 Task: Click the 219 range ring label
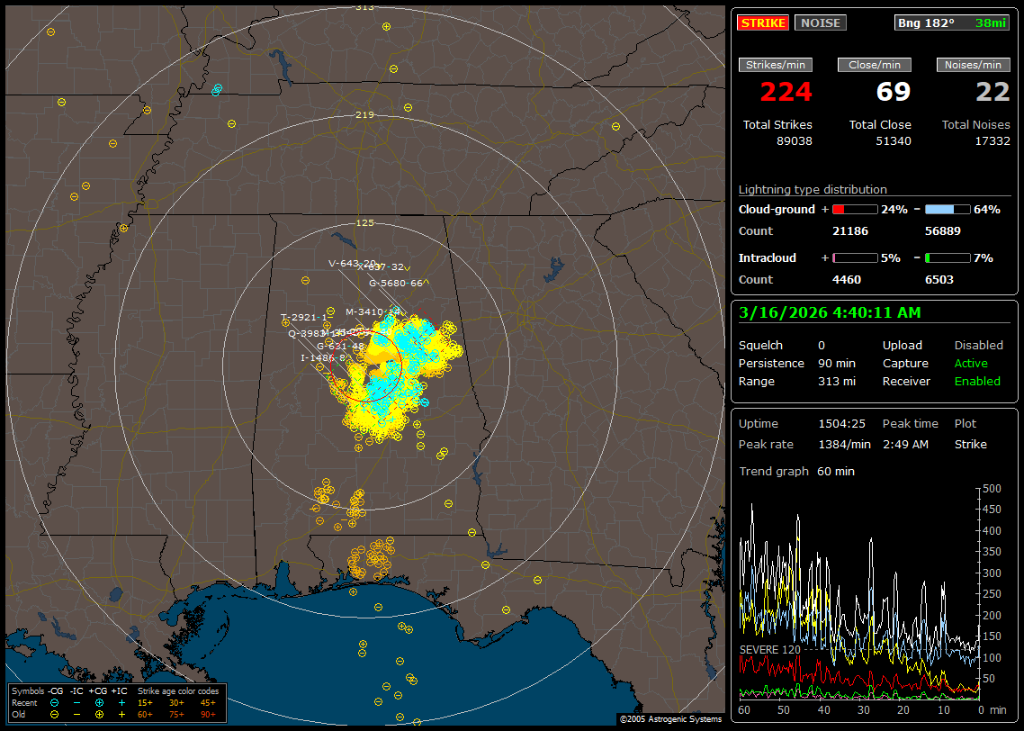pyautogui.click(x=364, y=115)
